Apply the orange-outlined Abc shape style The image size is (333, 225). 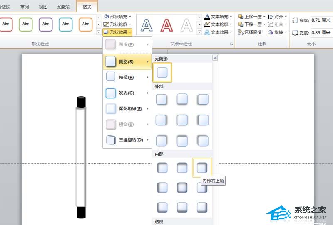click(x=86, y=24)
